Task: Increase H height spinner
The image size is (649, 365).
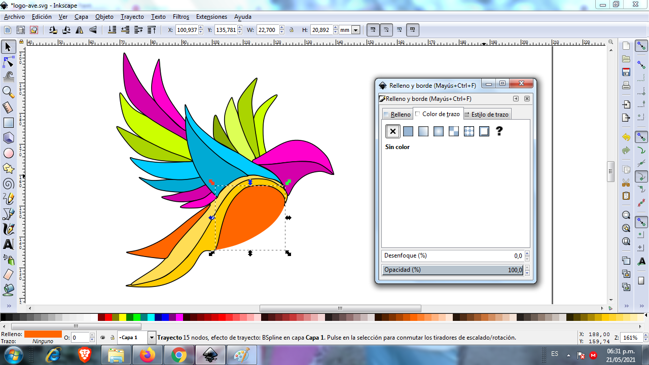Action: point(336,27)
